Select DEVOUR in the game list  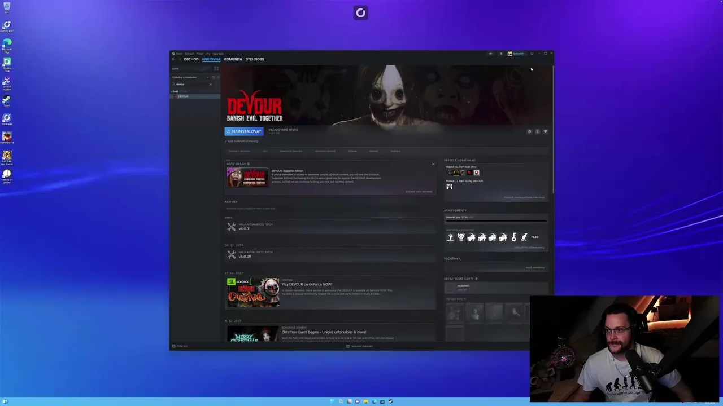pos(195,96)
